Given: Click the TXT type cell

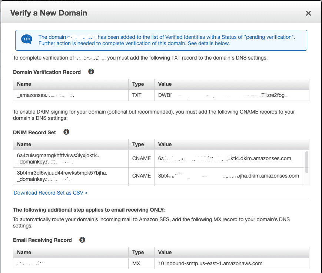Looking at the screenshot, I should click(x=137, y=95).
